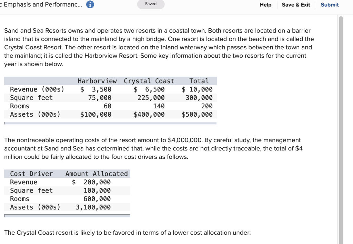
Task: Click the Total column header
Action: click(x=199, y=81)
